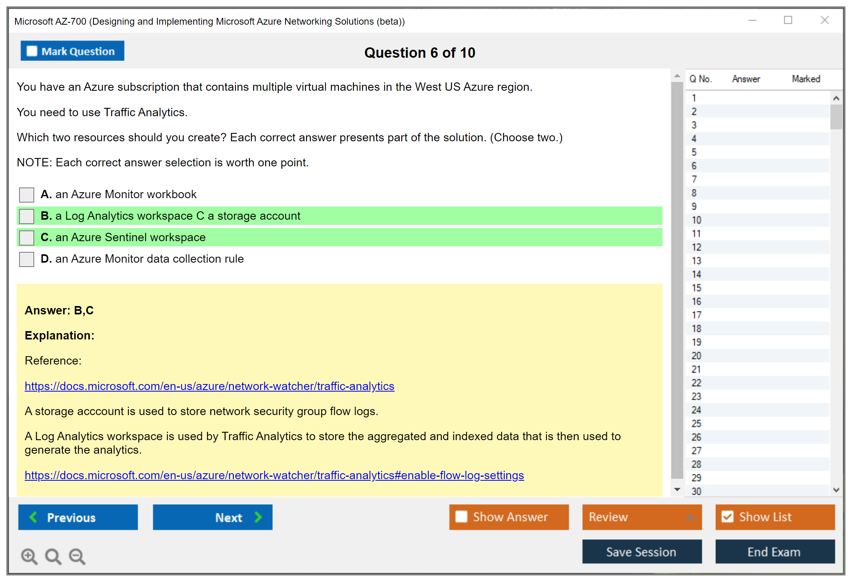Toggle the Show Answer button
The width and height of the screenshot is (855, 585).
pos(509,517)
